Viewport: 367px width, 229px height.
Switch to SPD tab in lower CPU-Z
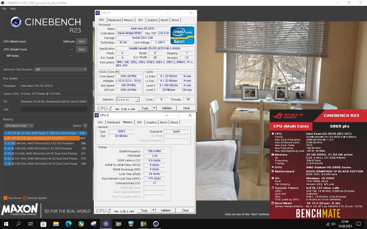[x=139, y=122]
